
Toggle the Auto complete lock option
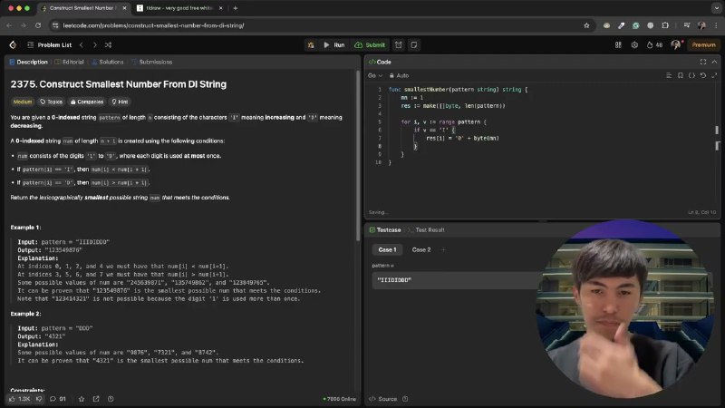coord(399,75)
